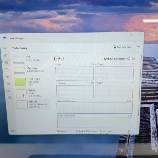Viewport: 158px width, 158px height.
Task: Click the Wi-Fi throughput thumbnail
Action: tap(21, 93)
